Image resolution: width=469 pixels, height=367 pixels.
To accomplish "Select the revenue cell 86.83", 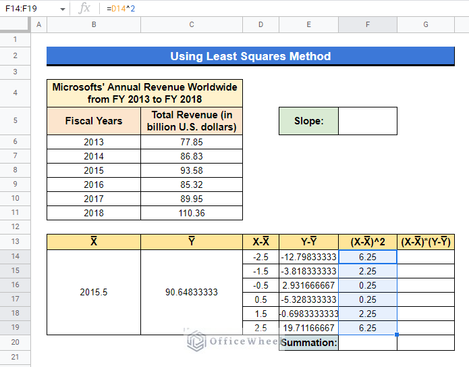I will [x=192, y=156].
